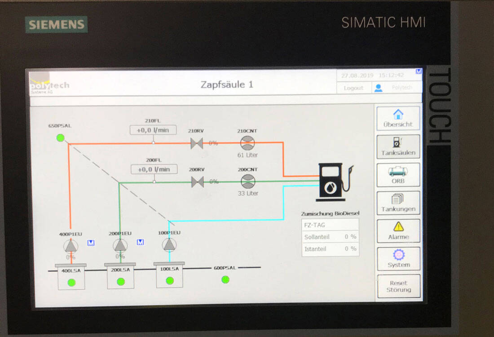
Task: Open the Tanksäulen page
Action: click(x=398, y=146)
